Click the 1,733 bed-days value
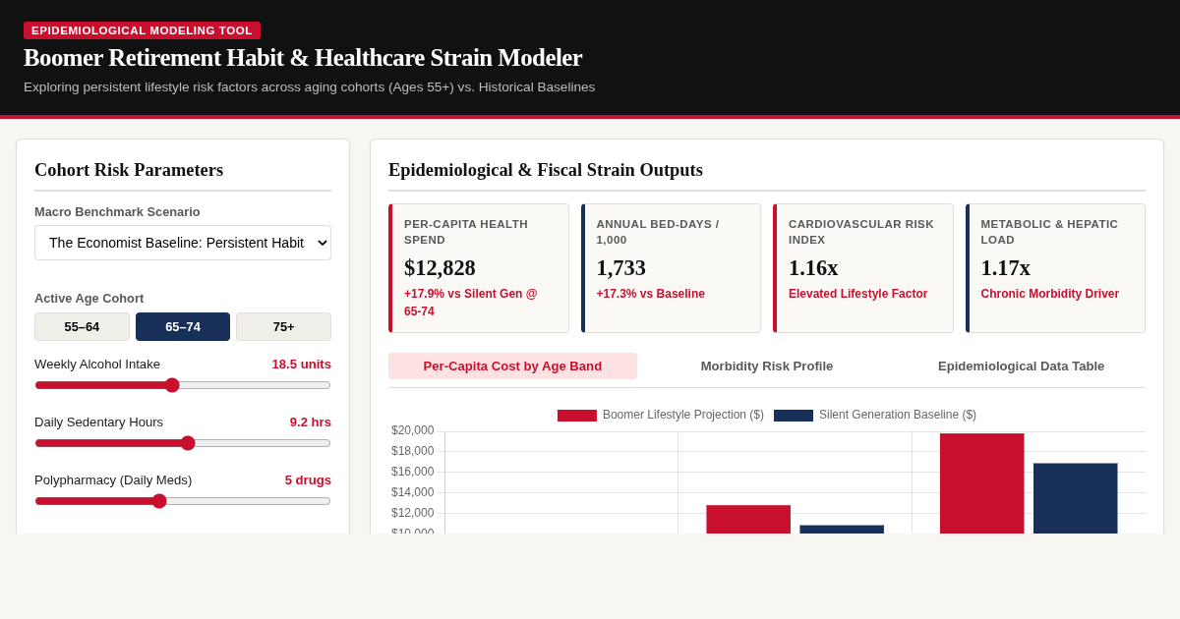 621,268
